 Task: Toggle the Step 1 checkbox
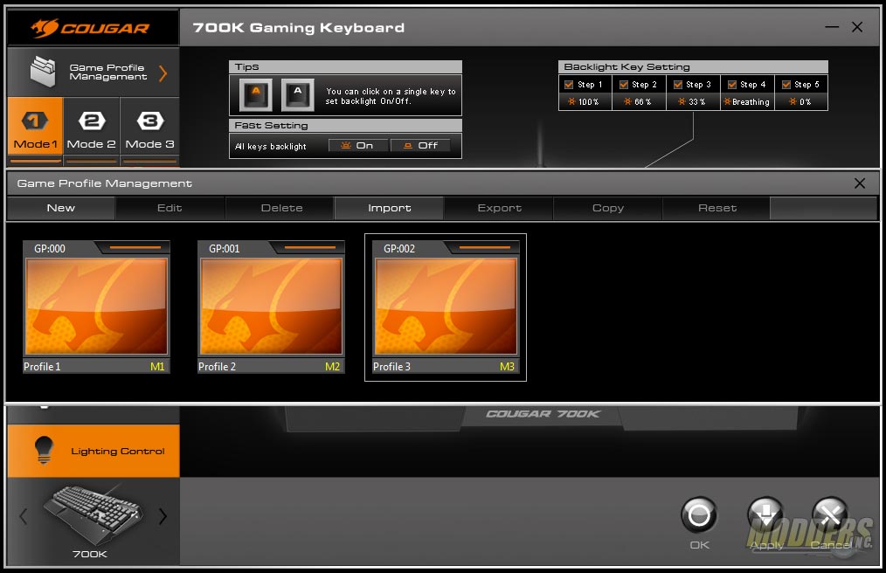569,85
